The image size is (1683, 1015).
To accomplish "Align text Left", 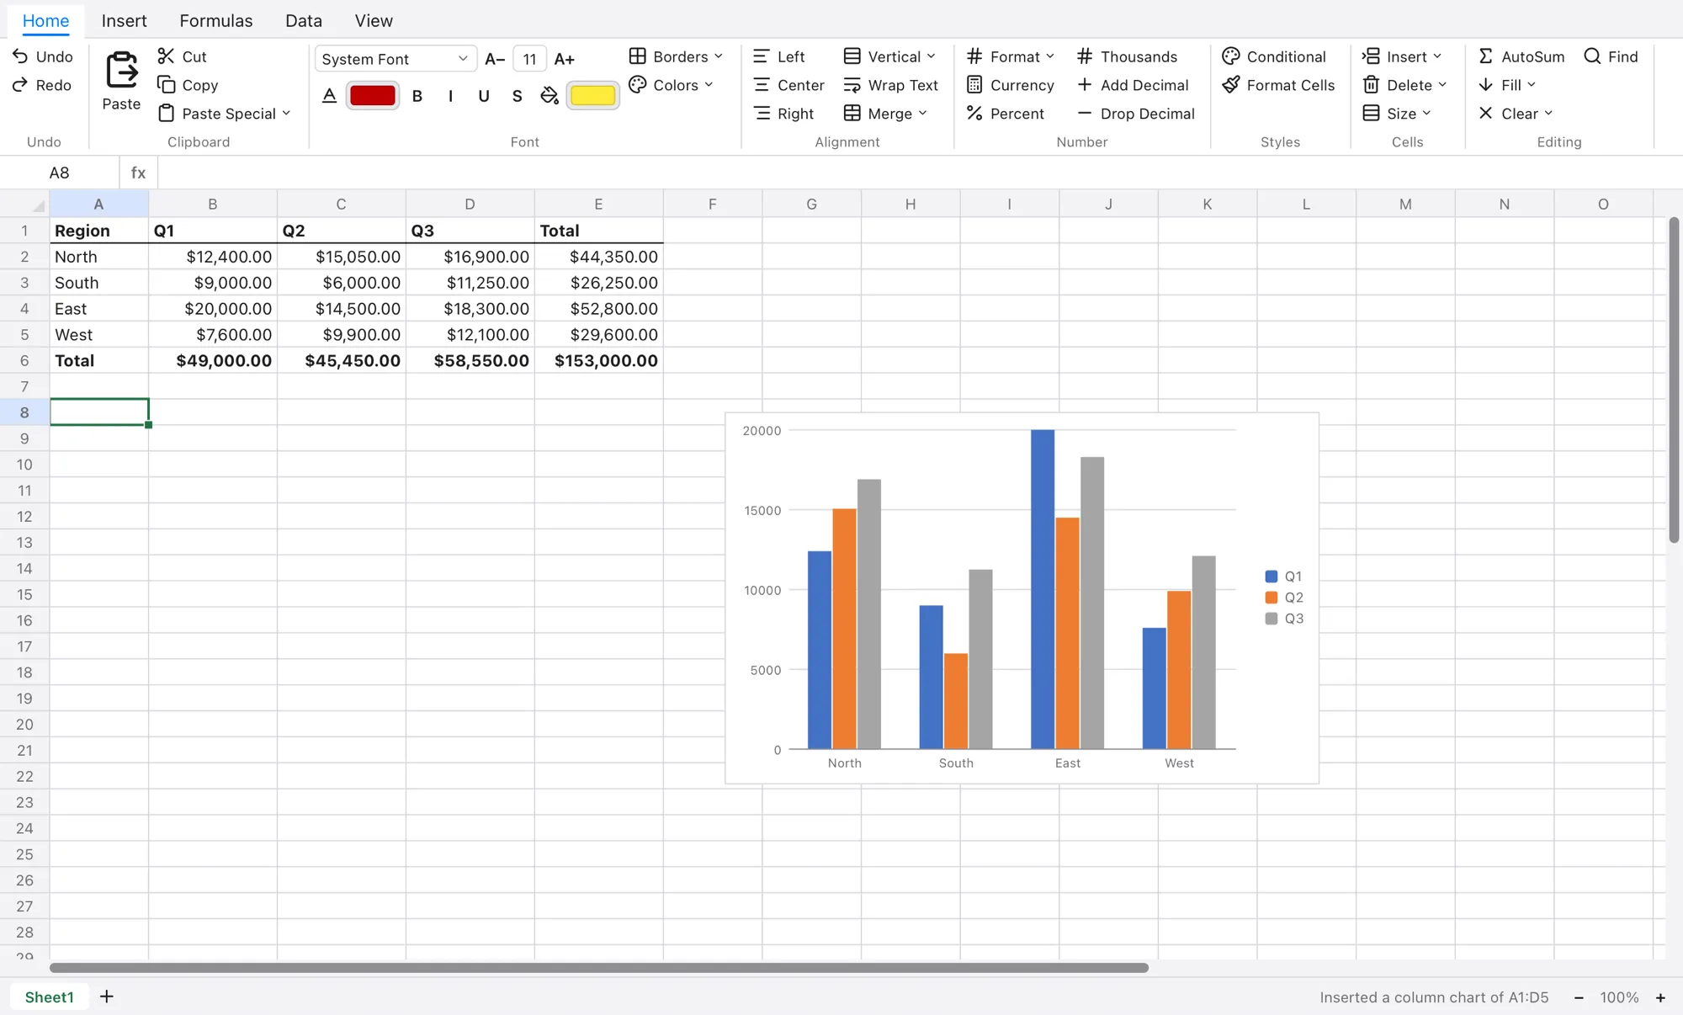I will coord(779,56).
